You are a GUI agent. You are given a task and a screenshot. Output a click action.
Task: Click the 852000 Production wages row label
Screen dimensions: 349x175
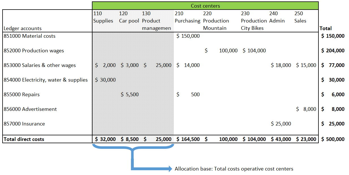[x=34, y=51]
